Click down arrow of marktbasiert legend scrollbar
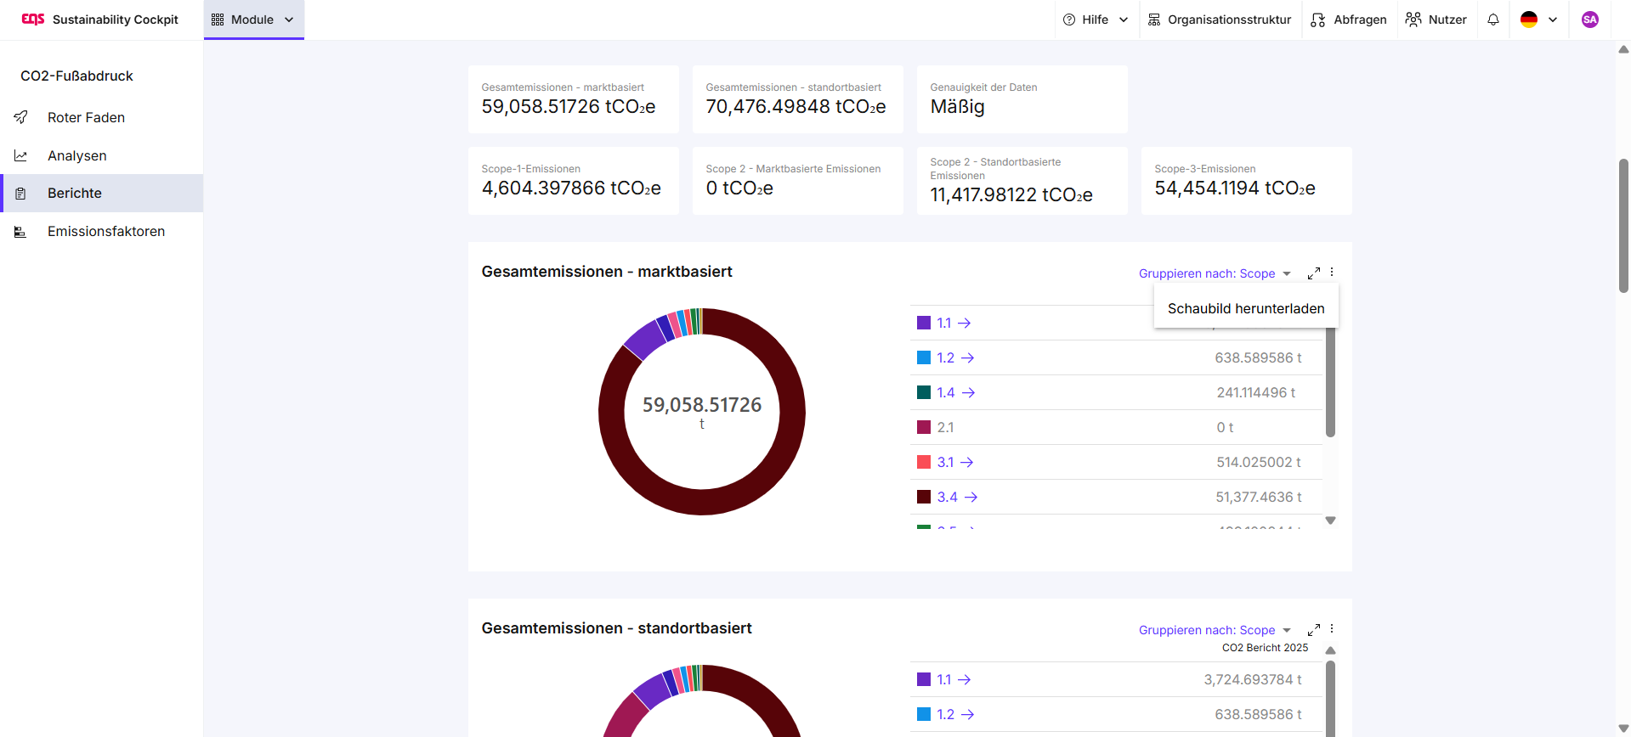 click(1331, 520)
